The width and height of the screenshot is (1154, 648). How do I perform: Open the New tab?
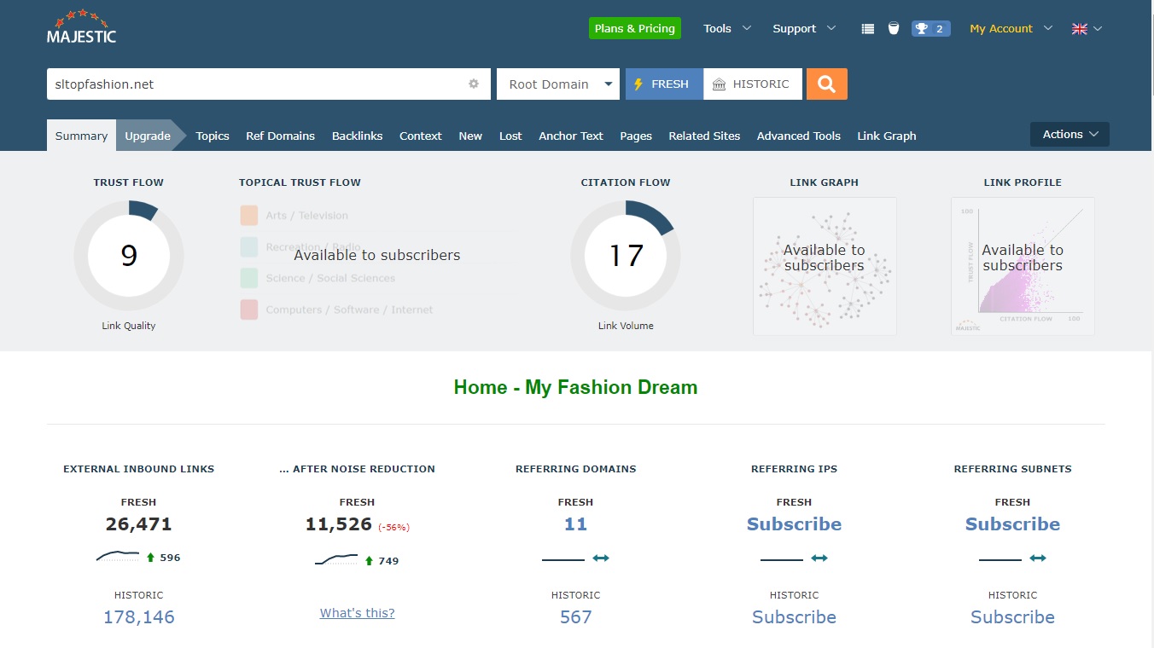pyautogui.click(x=470, y=136)
